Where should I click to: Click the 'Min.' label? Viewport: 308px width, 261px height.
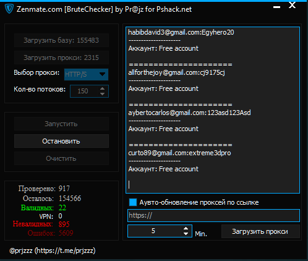pos(201,234)
